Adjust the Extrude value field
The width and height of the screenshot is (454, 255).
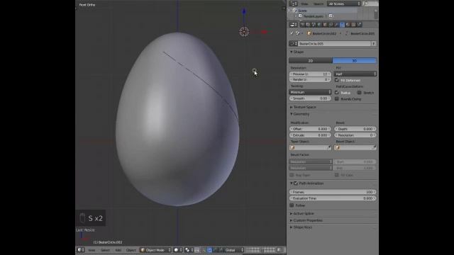click(310, 135)
